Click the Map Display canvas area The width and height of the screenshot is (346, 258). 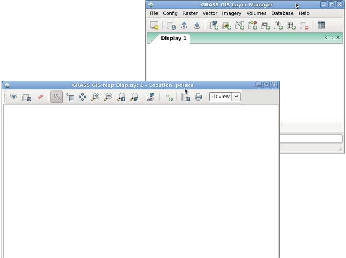tap(141, 181)
